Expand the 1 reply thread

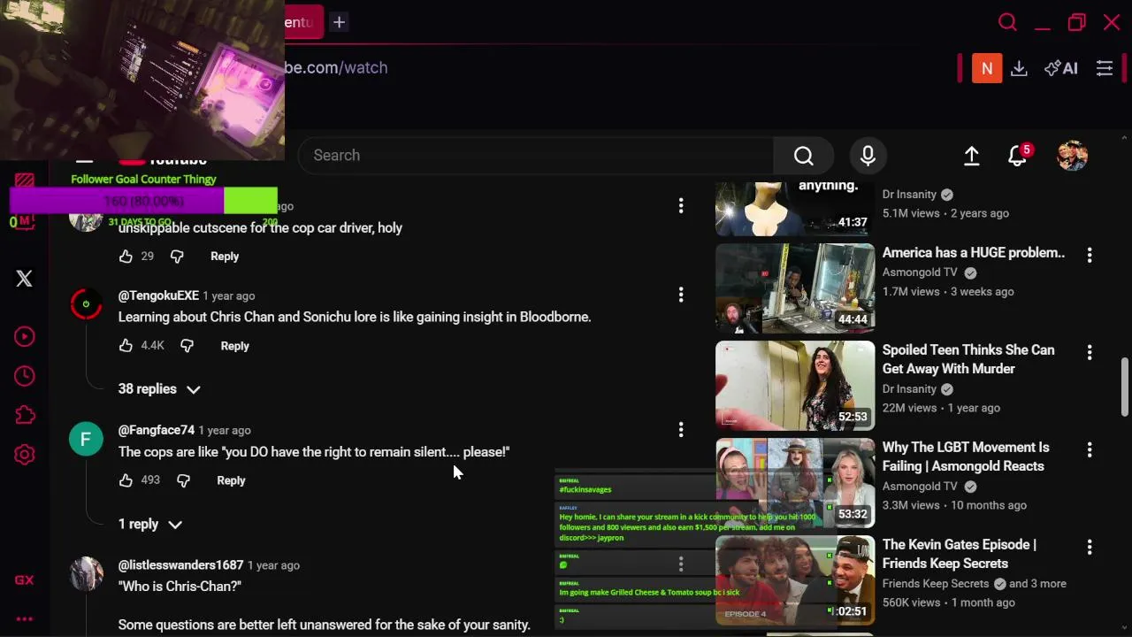(150, 525)
